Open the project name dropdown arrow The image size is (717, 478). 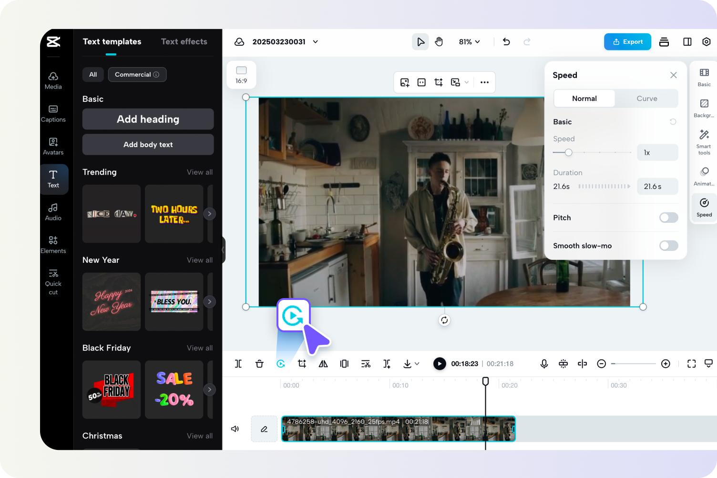click(316, 42)
